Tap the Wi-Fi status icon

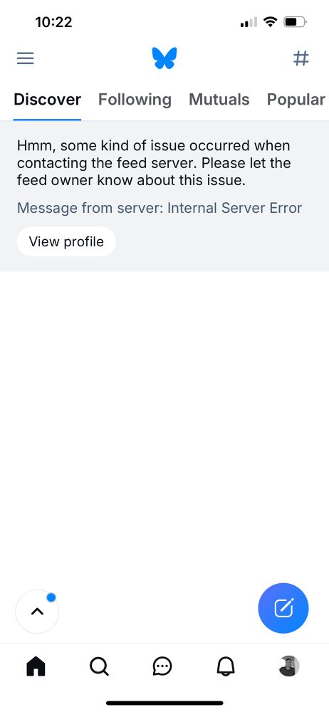coord(271,21)
